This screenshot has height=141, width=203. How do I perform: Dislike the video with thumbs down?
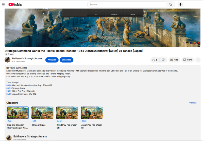tap(163, 60)
